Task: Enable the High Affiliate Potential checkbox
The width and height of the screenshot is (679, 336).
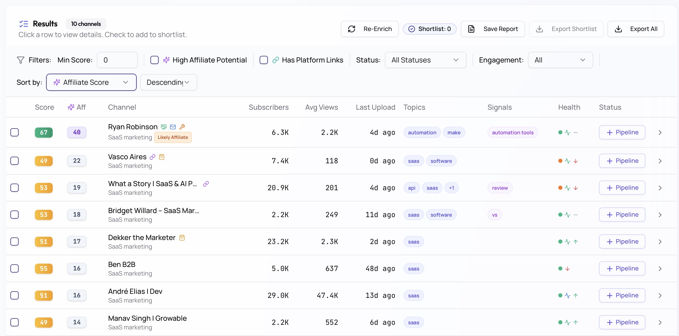Action: point(155,60)
